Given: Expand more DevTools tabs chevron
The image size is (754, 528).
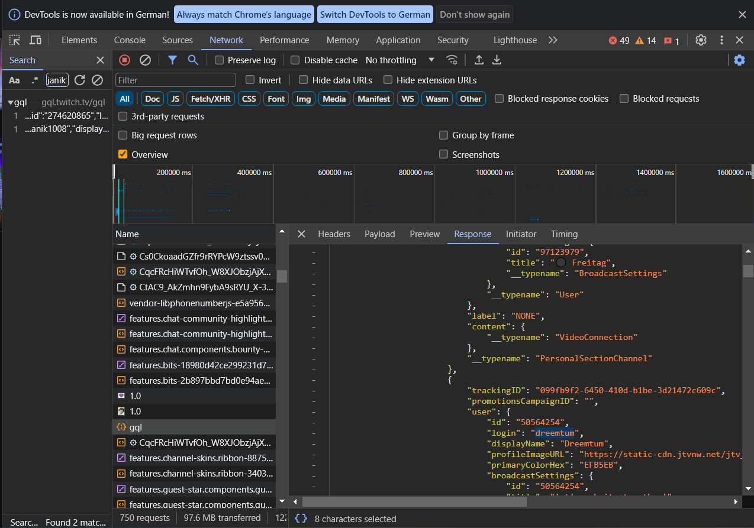Looking at the screenshot, I should 553,40.
